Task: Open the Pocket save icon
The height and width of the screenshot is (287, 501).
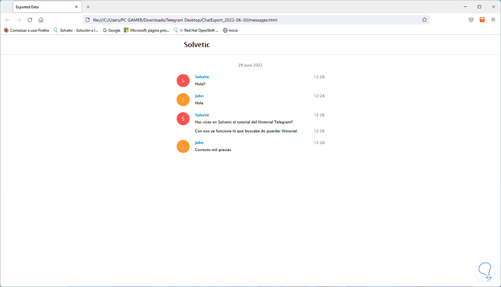Action: tap(471, 20)
